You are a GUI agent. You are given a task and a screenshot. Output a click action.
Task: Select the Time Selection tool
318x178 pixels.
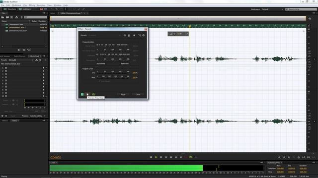tap(66, 9)
